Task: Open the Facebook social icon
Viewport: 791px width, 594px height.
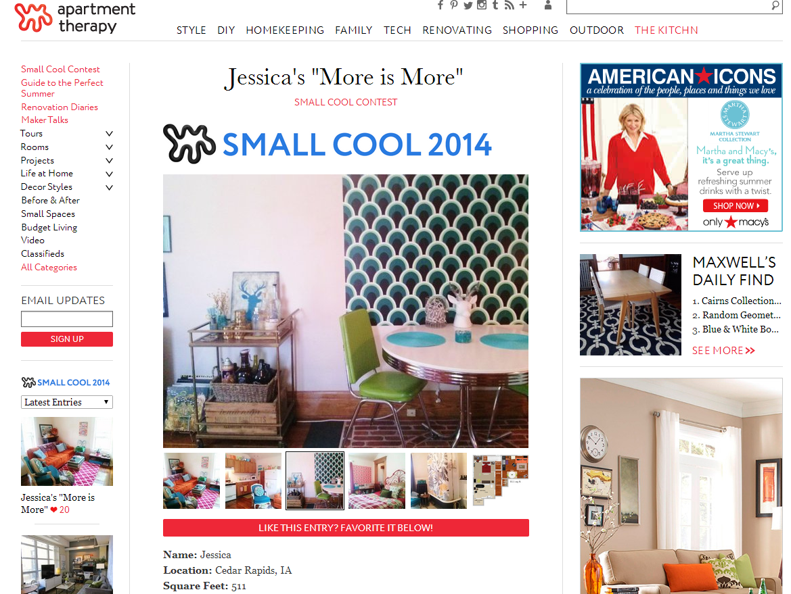Action: point(440,5)
